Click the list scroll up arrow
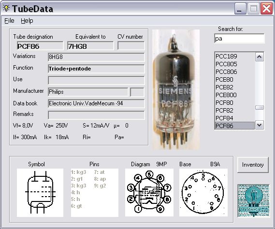 (x=260, y=57)
